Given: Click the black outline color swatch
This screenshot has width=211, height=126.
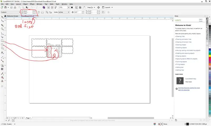Looking at the screenshot, I should pos(188,124).
